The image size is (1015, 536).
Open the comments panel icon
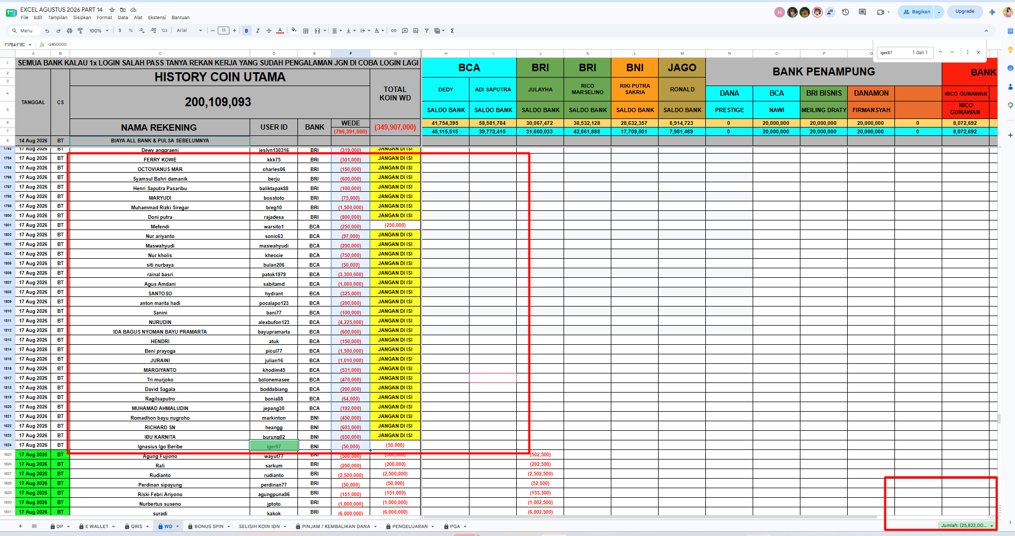coord(862,12)
